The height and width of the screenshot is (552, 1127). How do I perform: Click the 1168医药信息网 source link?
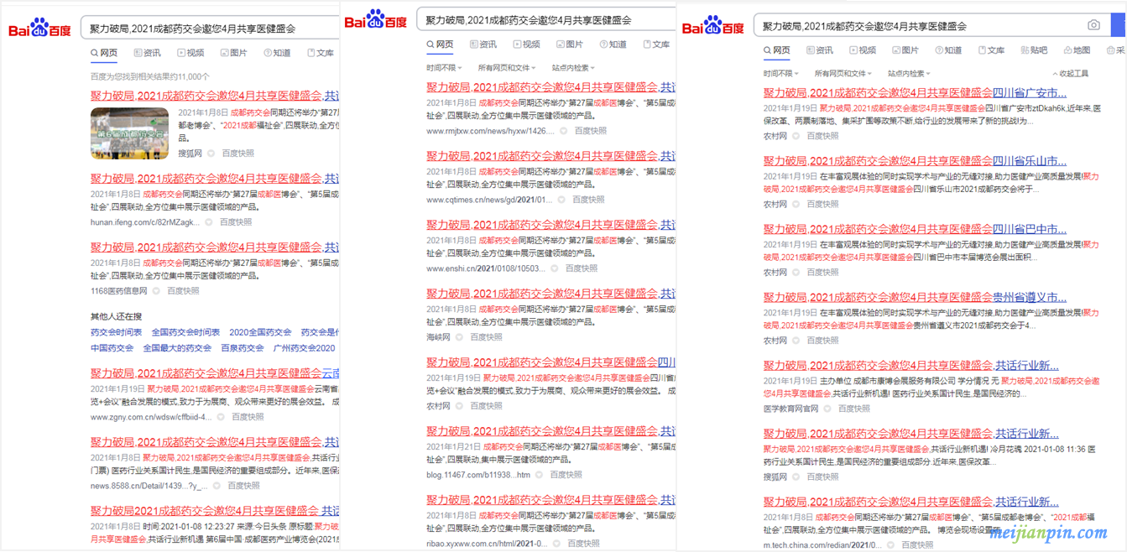(x=118, y=291)
